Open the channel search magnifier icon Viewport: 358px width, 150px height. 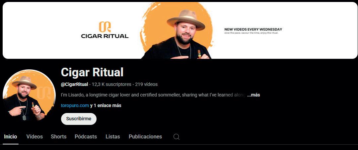click(176, 136)
